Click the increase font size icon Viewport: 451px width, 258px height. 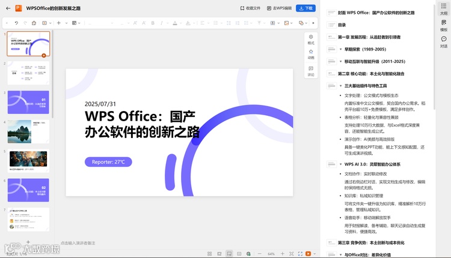click(x=135, y=23)
